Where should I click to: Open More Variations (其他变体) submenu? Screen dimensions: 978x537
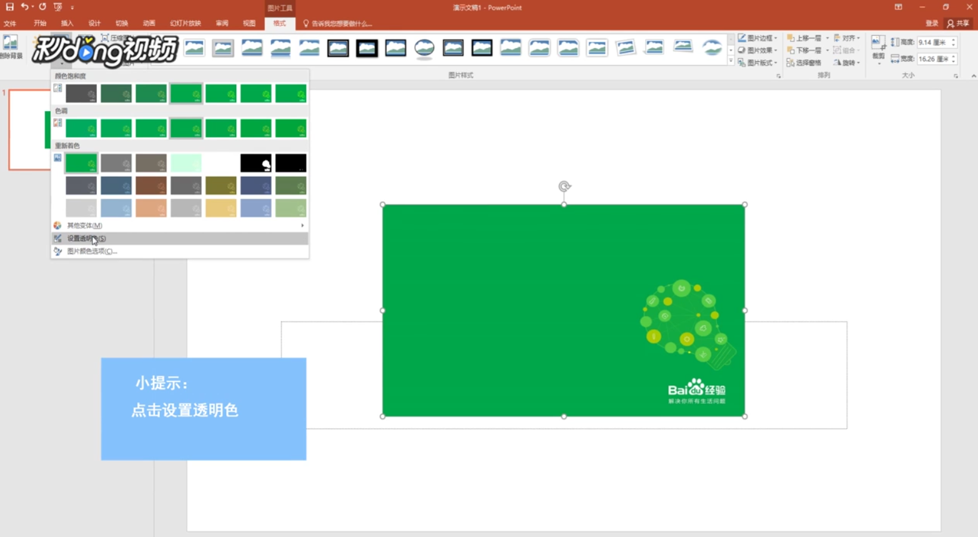pyautogui.click(x=180, y=225)
